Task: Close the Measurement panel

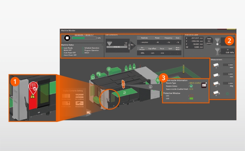Action: coord(234,60)
